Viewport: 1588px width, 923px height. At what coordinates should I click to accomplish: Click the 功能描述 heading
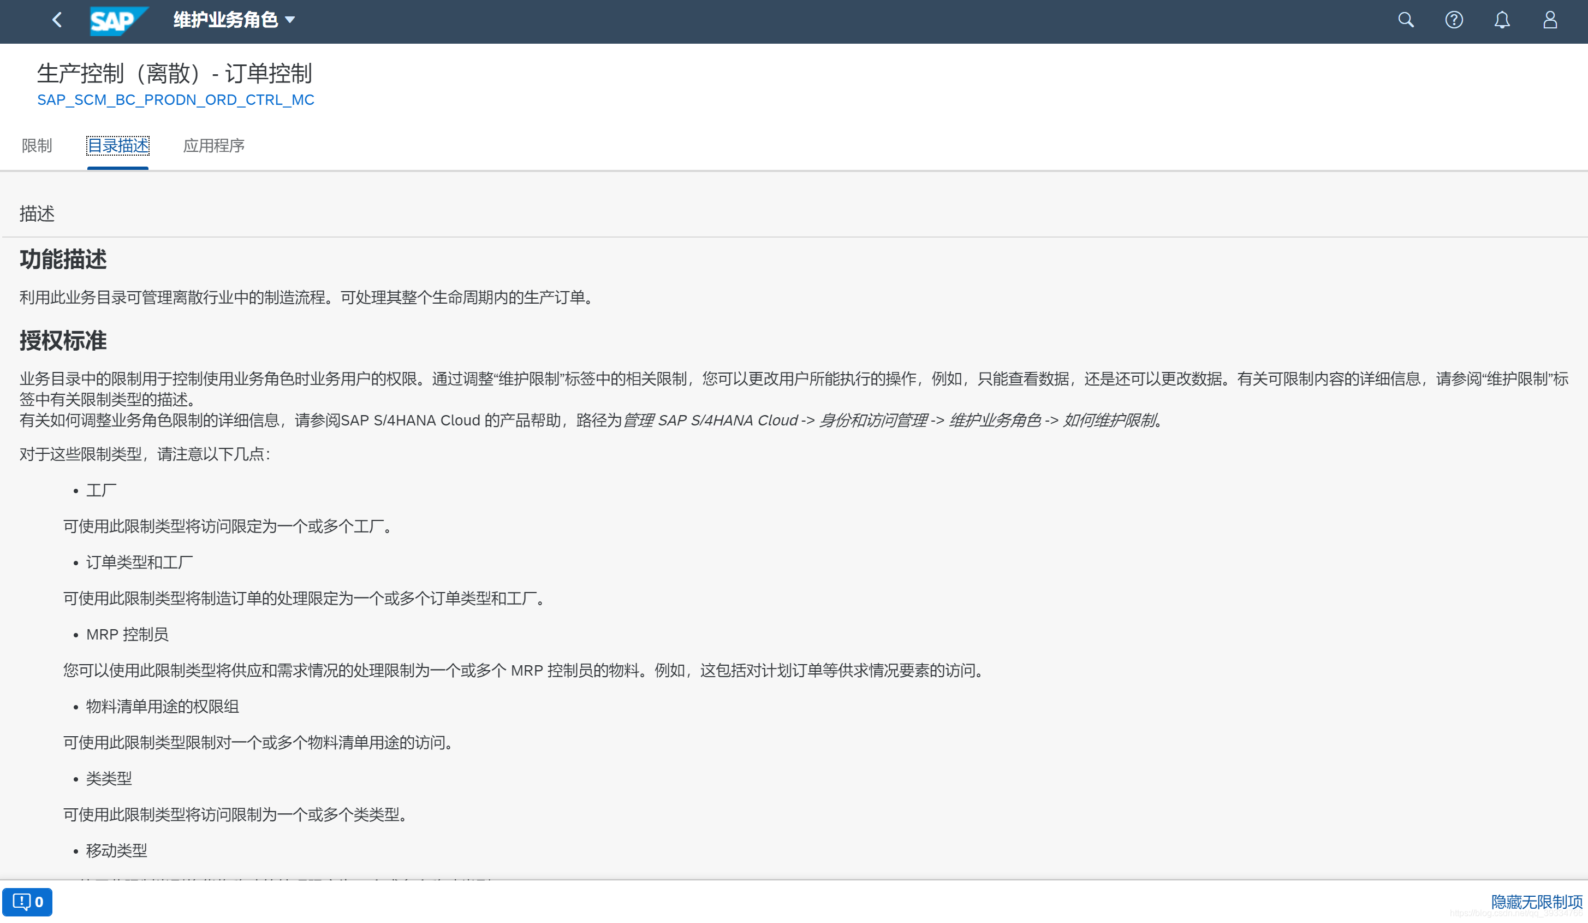point(63,259)
